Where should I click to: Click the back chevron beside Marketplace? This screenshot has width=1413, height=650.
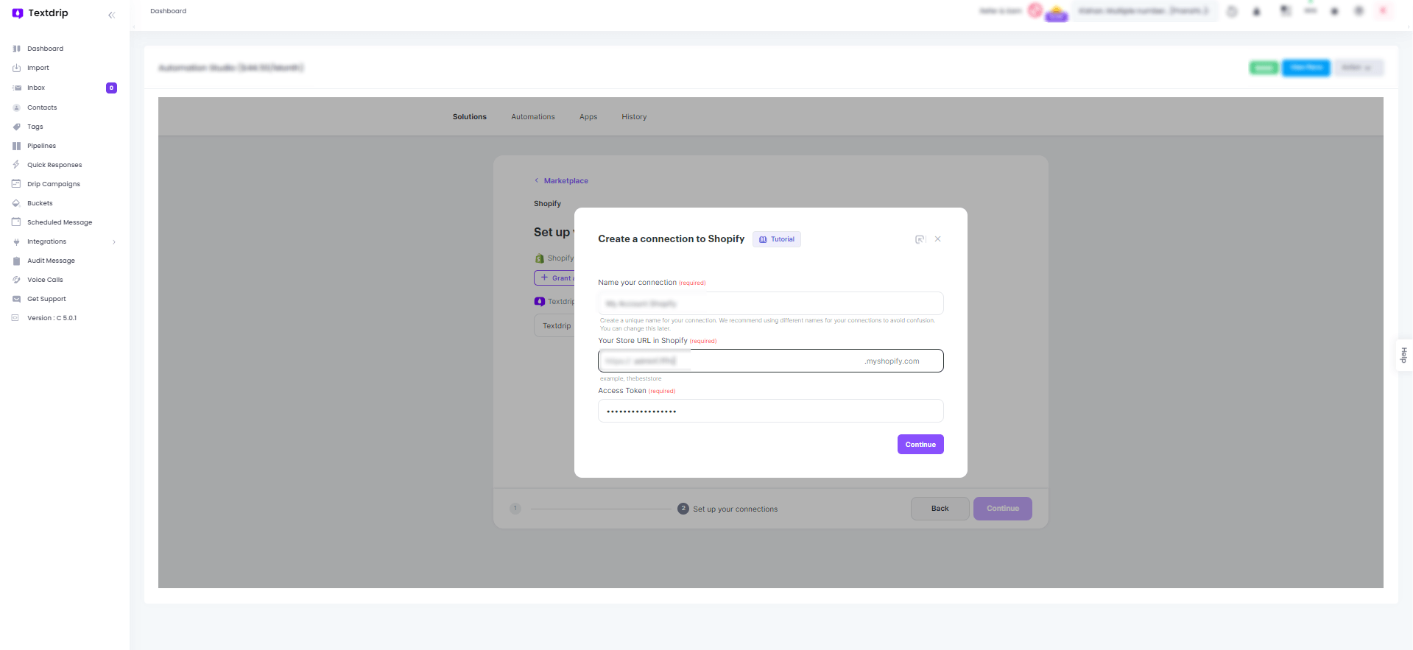coord(537,181)
